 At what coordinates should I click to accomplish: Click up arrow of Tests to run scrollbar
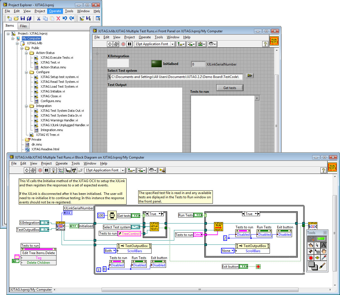pos(257,98)
